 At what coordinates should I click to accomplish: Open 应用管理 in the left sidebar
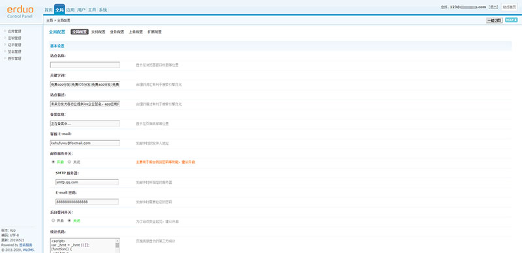point(14,31)
